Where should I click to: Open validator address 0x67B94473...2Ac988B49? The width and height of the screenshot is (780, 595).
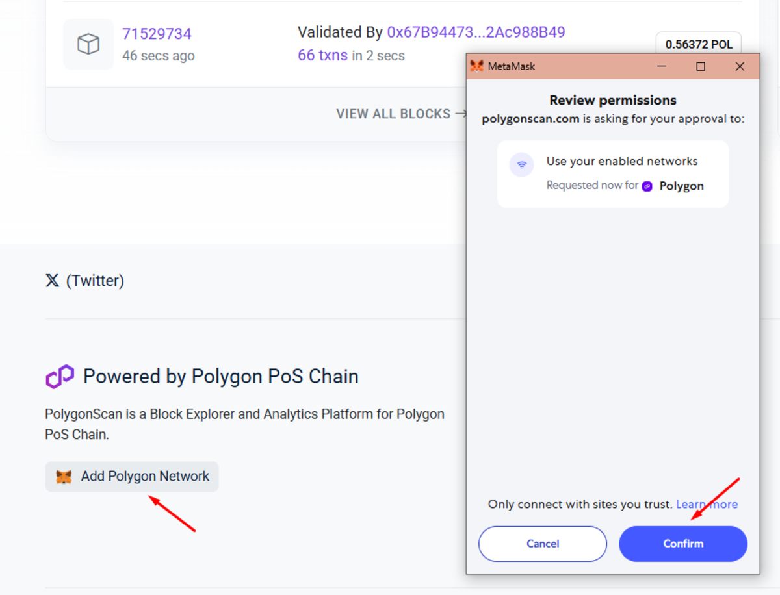click(x=476, y=32)
